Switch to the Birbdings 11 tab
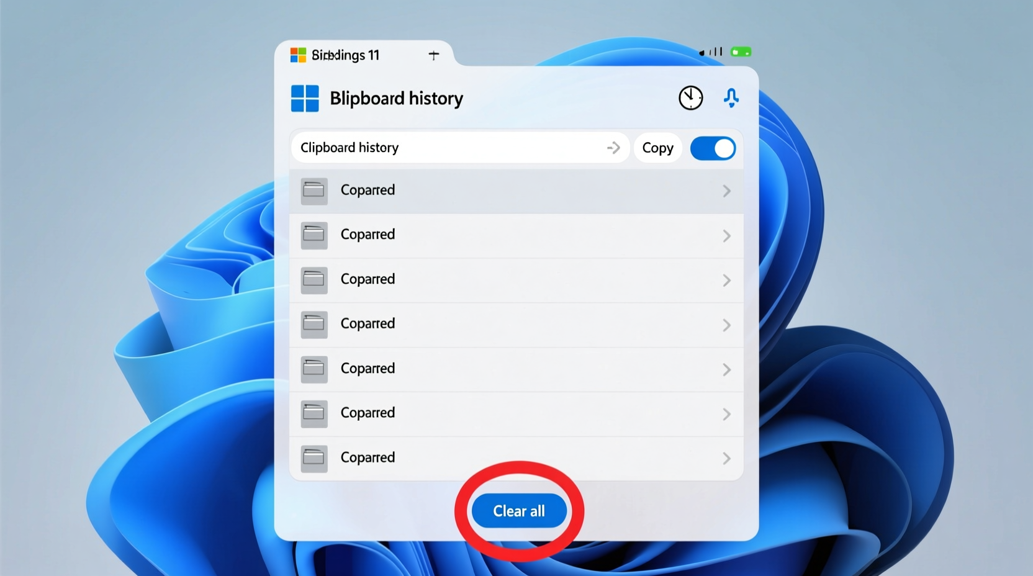The height and width of the screenshot is (576, 1033). pyautogui.click(x=346, y=55)
